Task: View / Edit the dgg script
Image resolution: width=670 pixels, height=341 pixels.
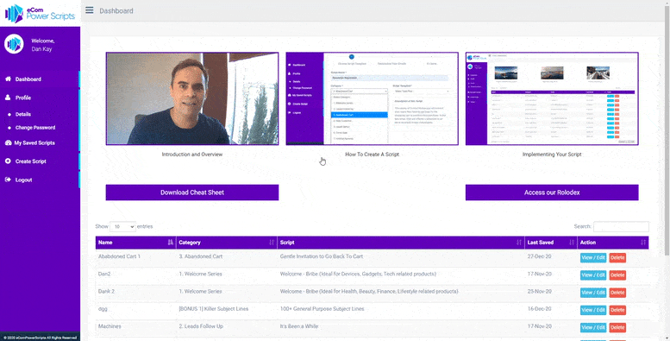Action: (x=593, y=310)
